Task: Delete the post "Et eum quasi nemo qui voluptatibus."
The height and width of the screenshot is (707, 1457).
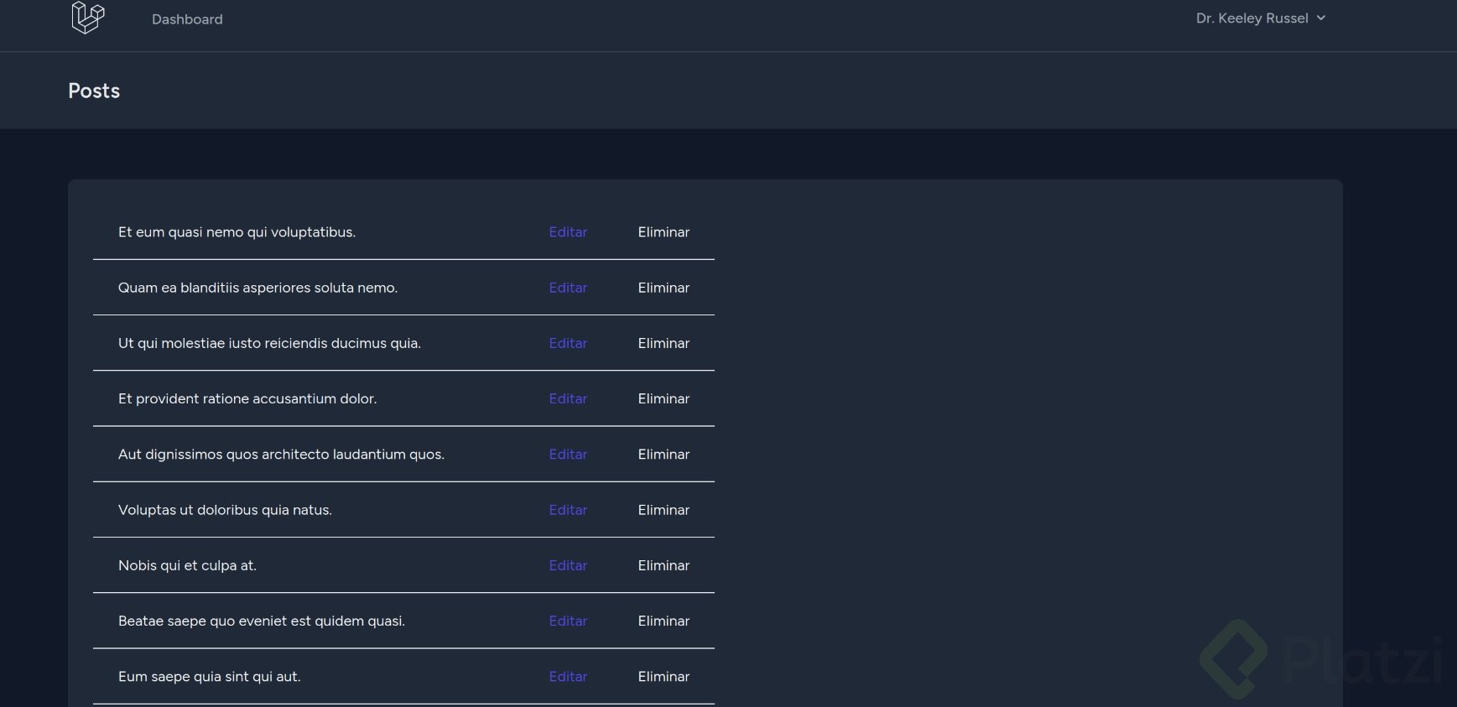Action: tap(663, 232)
